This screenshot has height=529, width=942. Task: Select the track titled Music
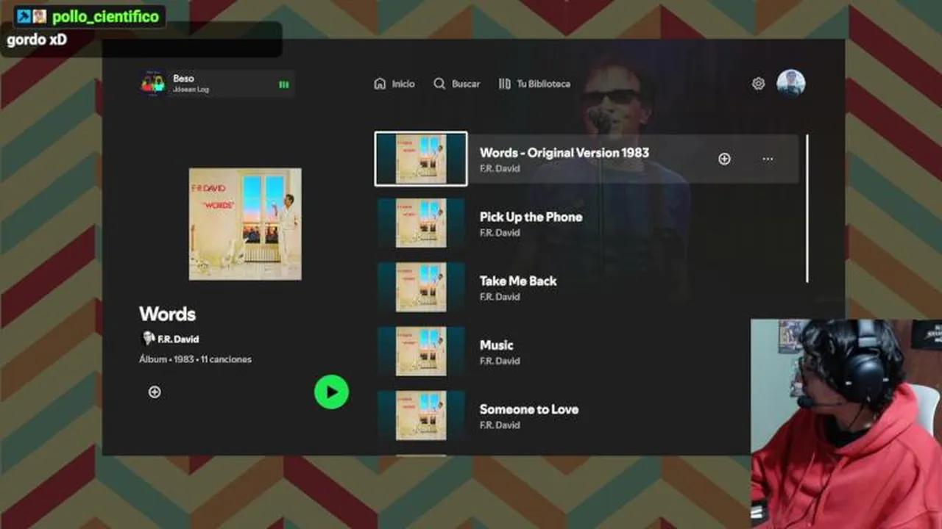587,351
